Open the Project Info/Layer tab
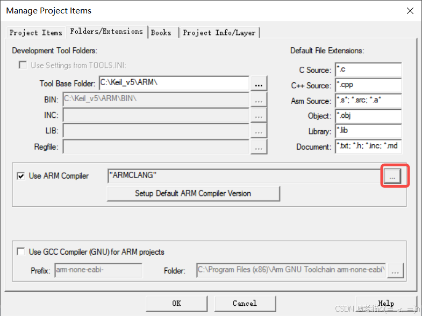 [x=219, y=33]
